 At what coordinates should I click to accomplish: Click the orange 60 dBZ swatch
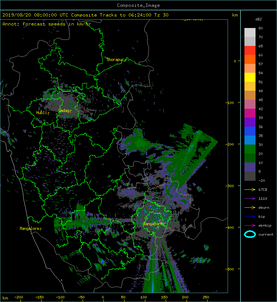(x=250, y=60)
